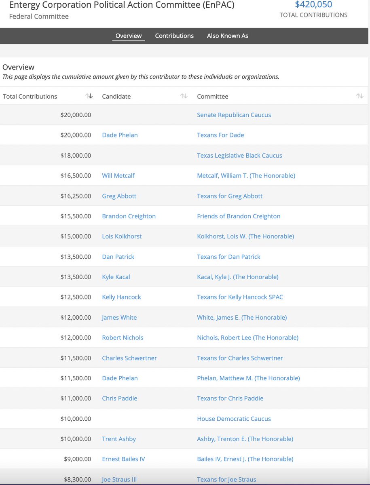Open Friends of Brandon Creighton committee

(239, 216)
